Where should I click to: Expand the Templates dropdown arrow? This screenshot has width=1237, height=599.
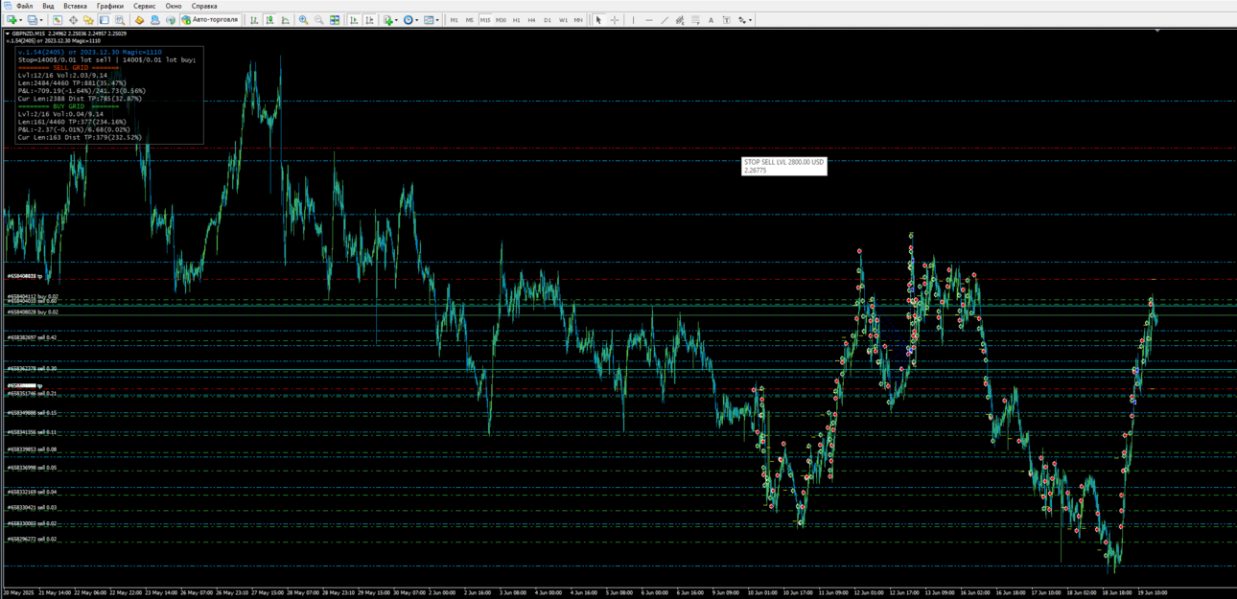437,19
